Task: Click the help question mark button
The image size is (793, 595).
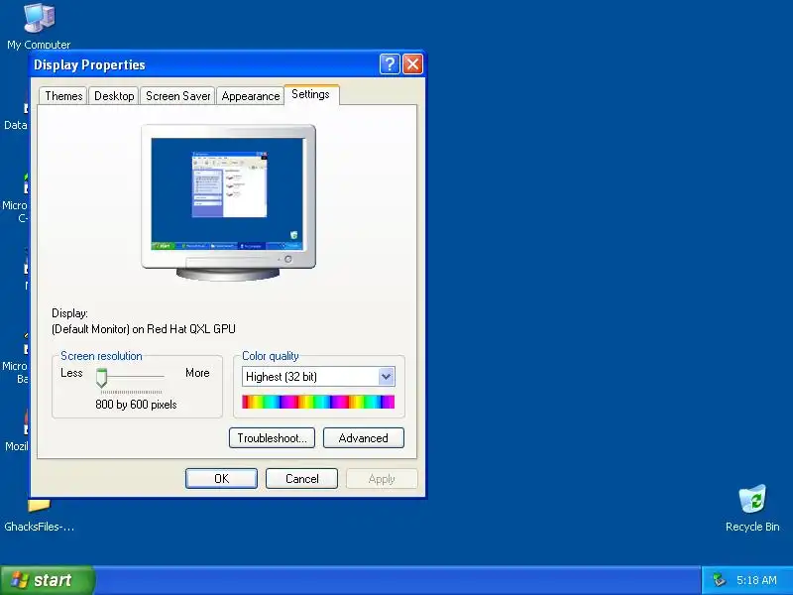Action: click(390, 64)
